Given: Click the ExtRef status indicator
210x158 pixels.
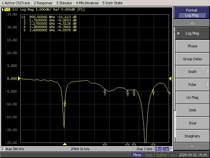Looking at the screenshot, I should 161,155.
